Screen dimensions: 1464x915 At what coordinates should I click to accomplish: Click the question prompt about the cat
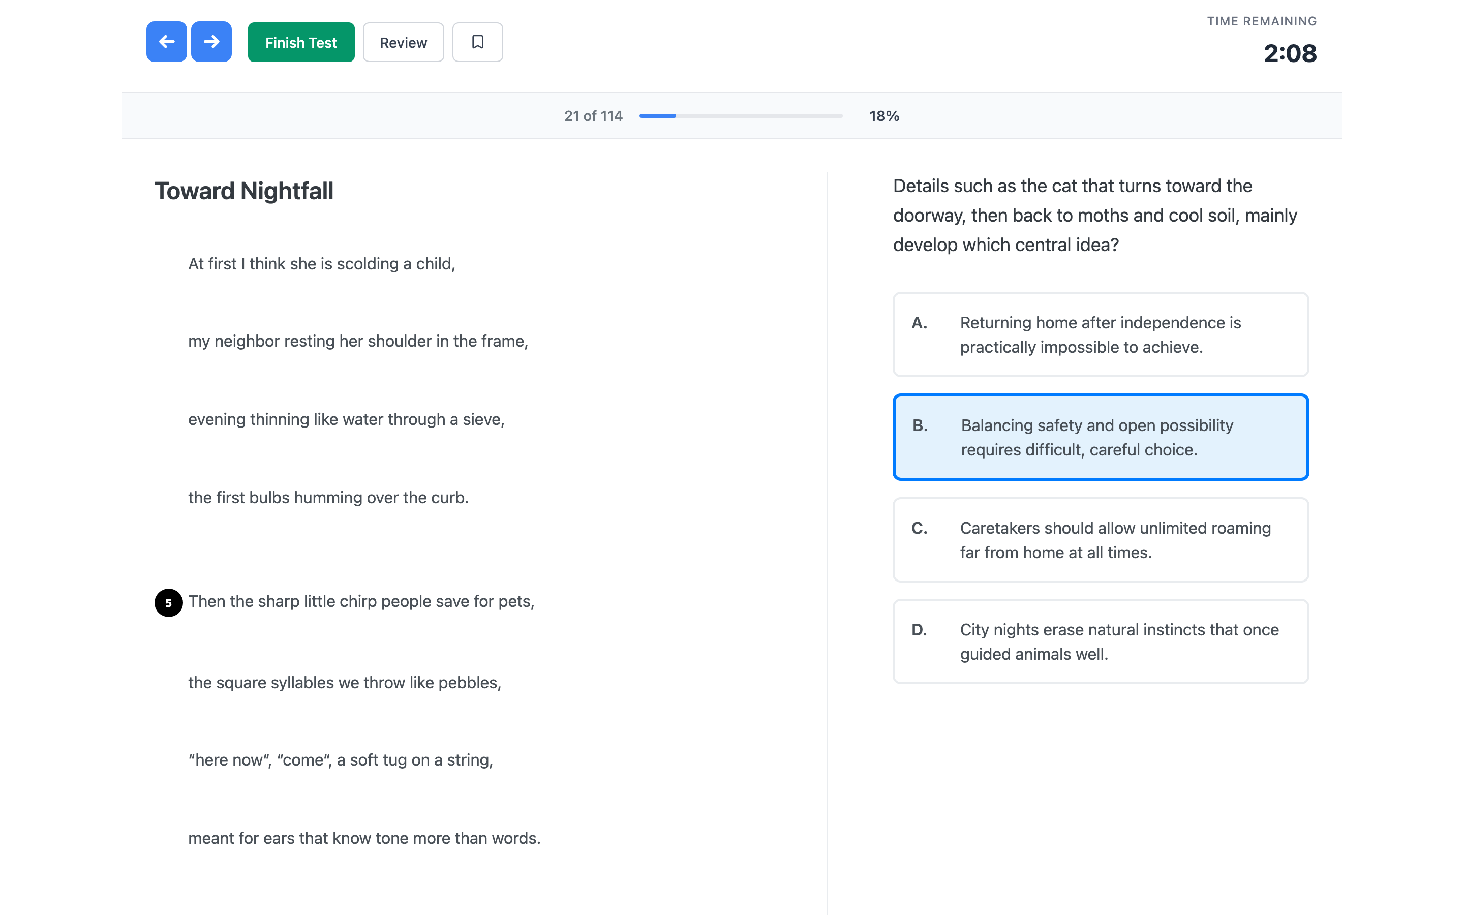pos(1095,216)
